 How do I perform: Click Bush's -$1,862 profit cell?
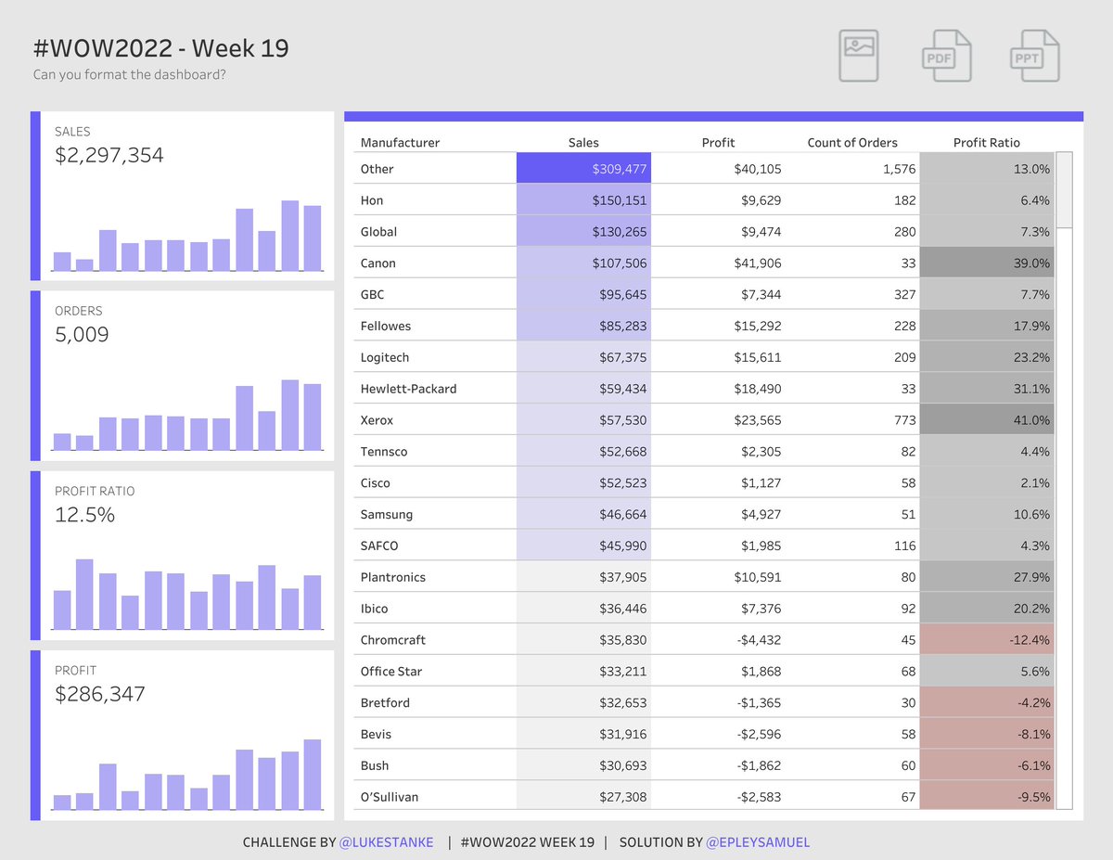point(718,765)
